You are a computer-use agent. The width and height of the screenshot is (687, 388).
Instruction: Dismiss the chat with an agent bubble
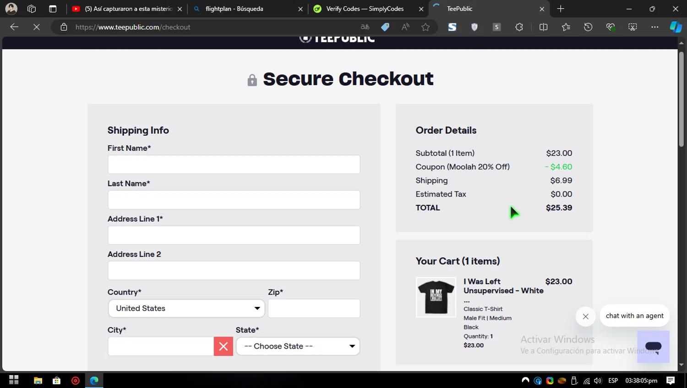pos(585,317)
